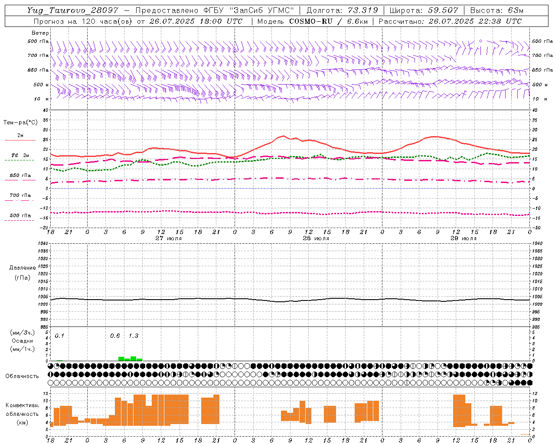Click the forecast start time 26.07.2025 18:00 UTC
The height and width of the screenshot is (444, 555).
(x=196, y=21)
